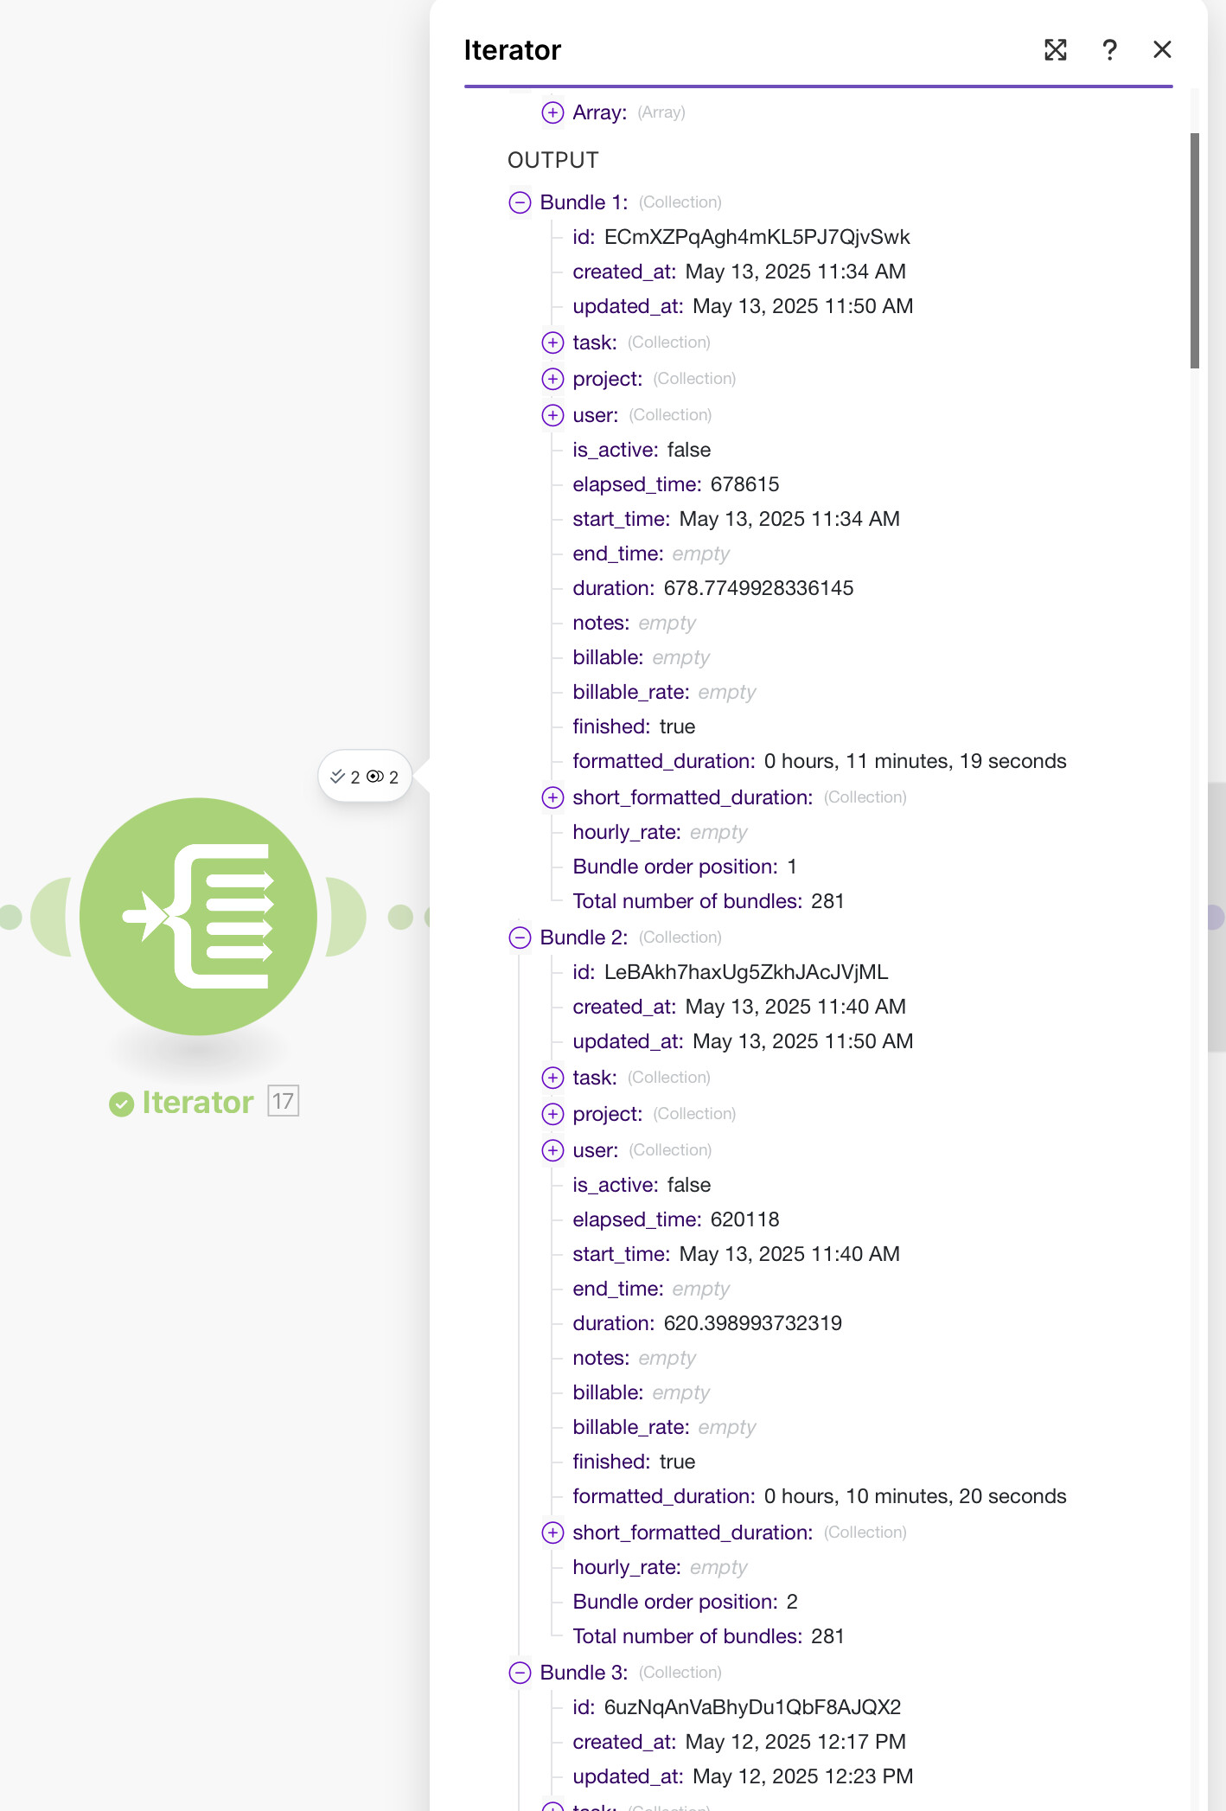This screenshot has height=1811, width=1226.
Task: Click the panel's vertical scrollbar thumb
Action: pyautogui.click(x=1194, y=251)
